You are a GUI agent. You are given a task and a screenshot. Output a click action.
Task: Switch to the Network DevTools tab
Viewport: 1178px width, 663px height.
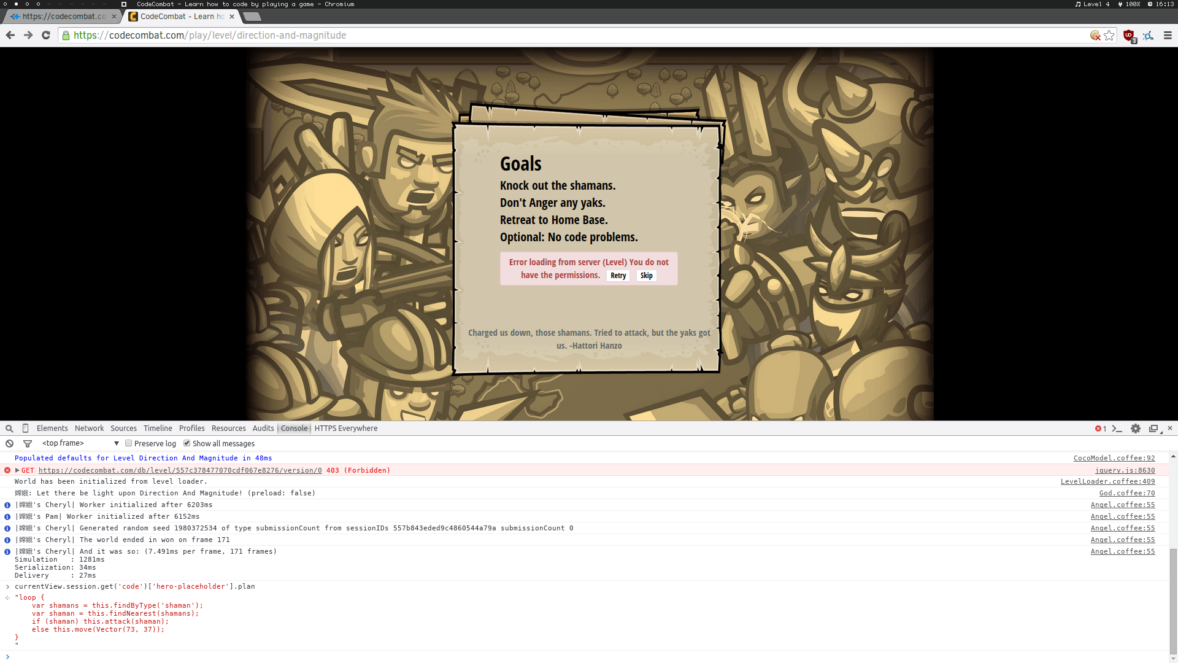(89, 428)
